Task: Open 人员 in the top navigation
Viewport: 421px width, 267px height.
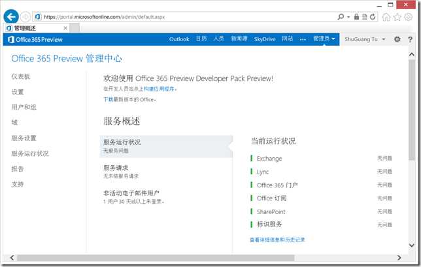Action: coord(218,39)
